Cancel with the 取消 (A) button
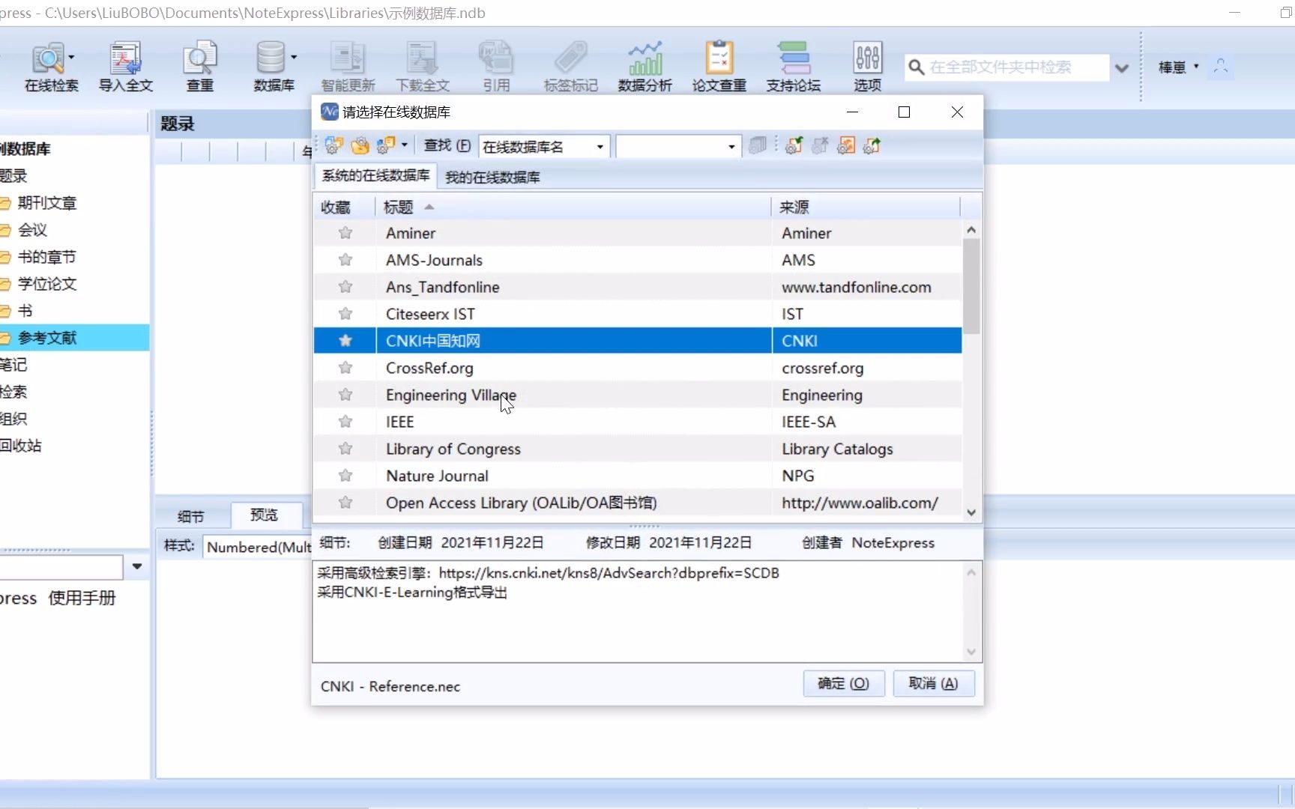1295x809 pixels. [x=933, y=683]
